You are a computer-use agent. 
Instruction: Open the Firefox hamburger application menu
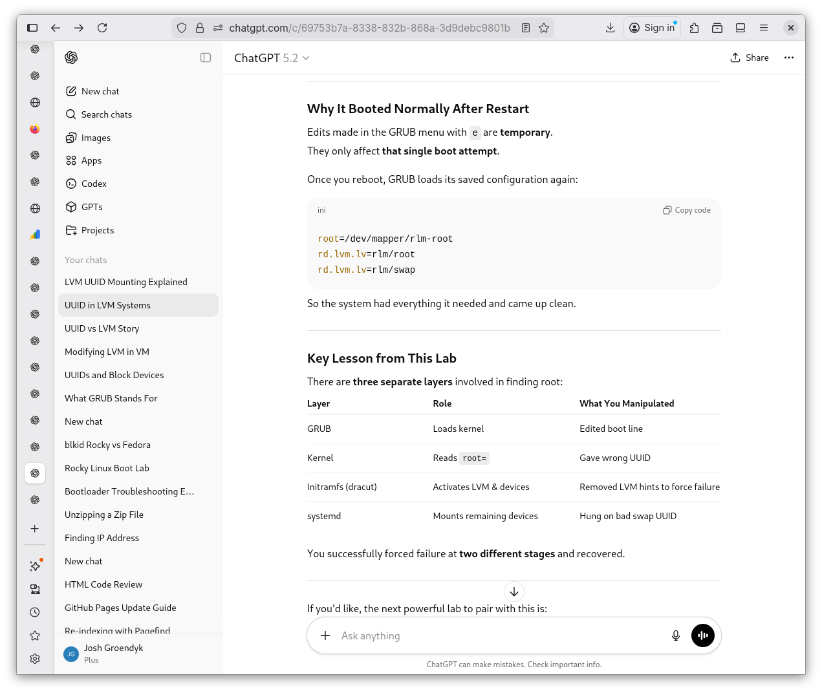pyautogui.click(x=763, y=28)
